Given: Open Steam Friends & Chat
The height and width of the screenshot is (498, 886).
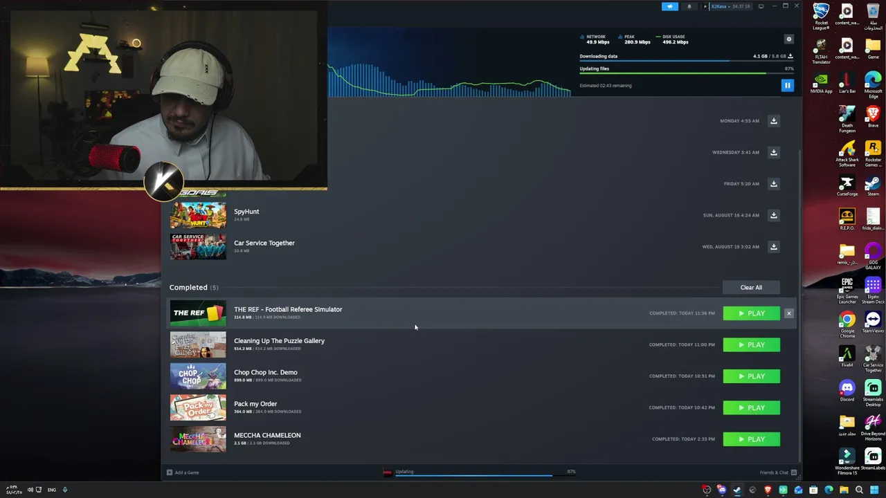Looking at the screenshot, I should [778, 472].
